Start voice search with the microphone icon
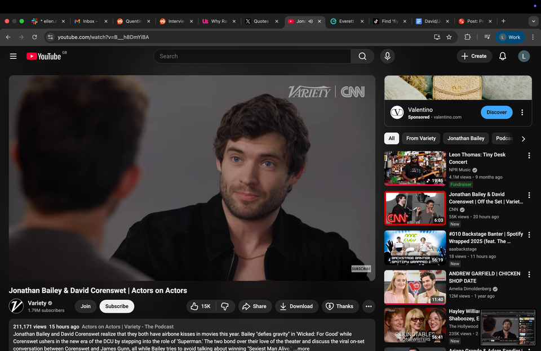The image size is (541, 351). click(387, 56)
